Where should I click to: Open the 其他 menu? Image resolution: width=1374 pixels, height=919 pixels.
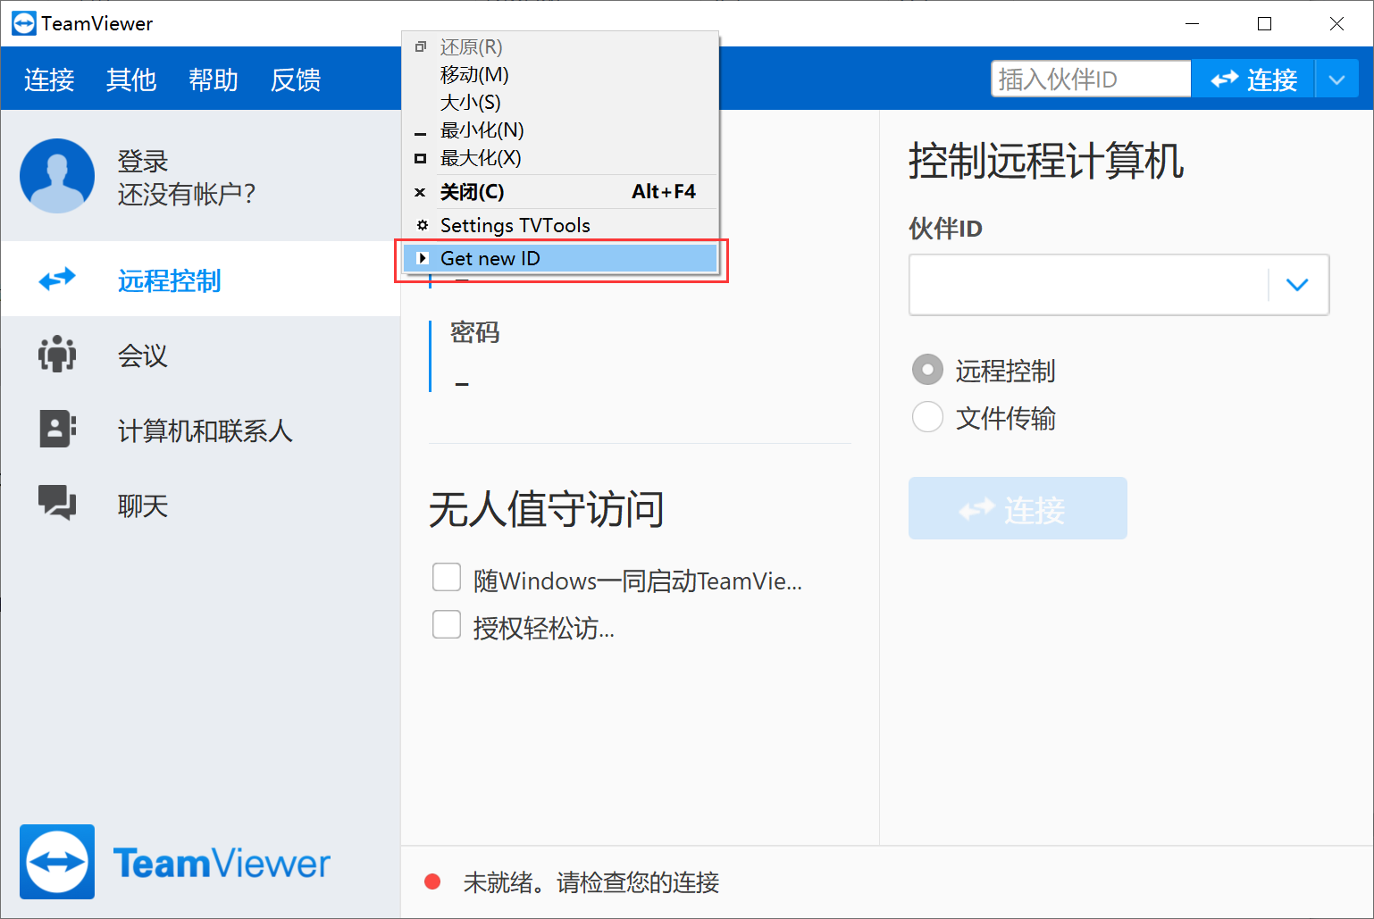pyautogui.click(x=131, y=79)
